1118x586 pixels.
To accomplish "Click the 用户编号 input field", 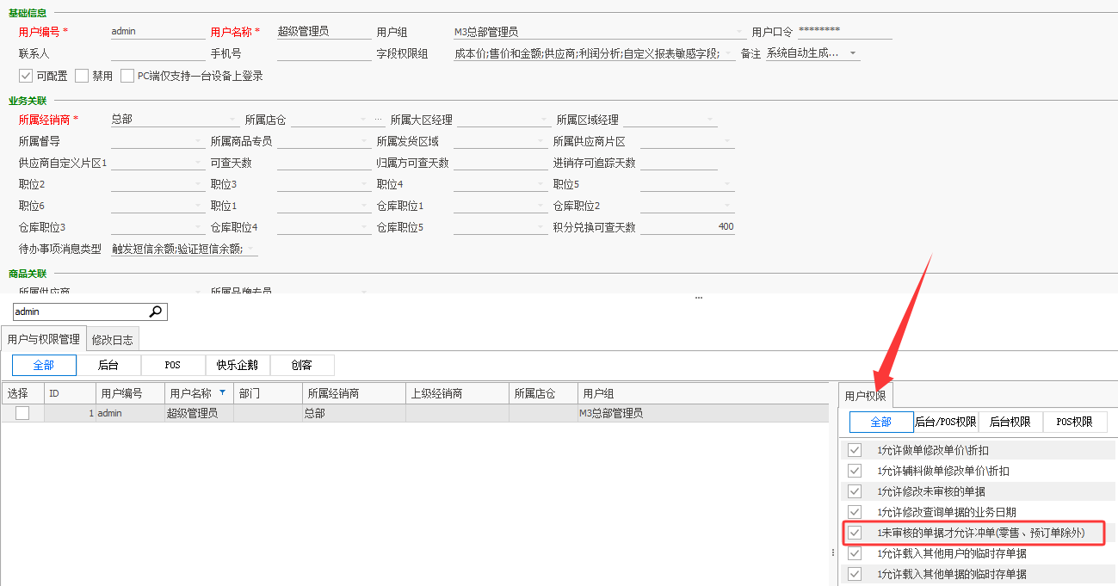I will coord(158,32).
